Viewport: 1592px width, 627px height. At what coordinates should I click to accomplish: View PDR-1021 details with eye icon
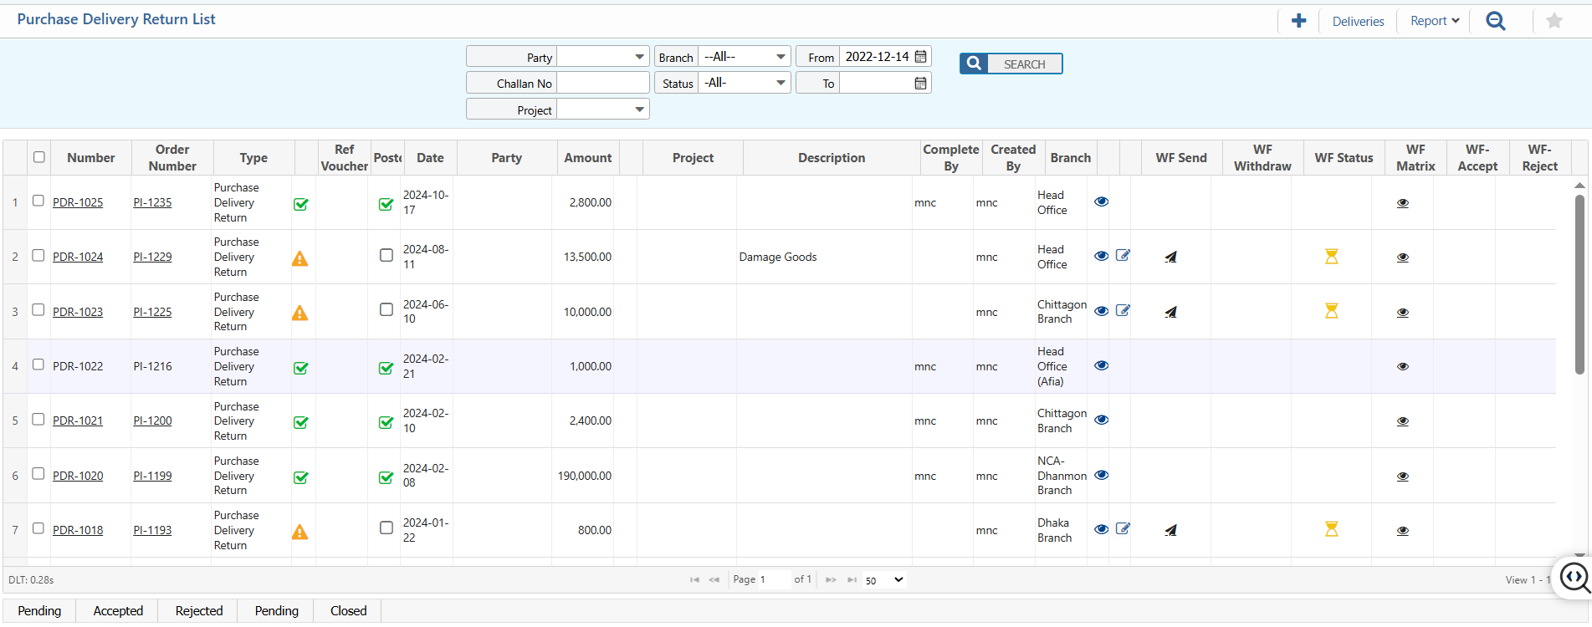pos(1102,420)
